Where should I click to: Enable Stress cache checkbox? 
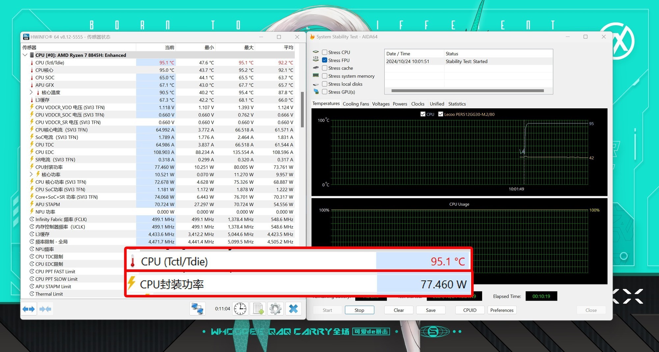point(325,68)
